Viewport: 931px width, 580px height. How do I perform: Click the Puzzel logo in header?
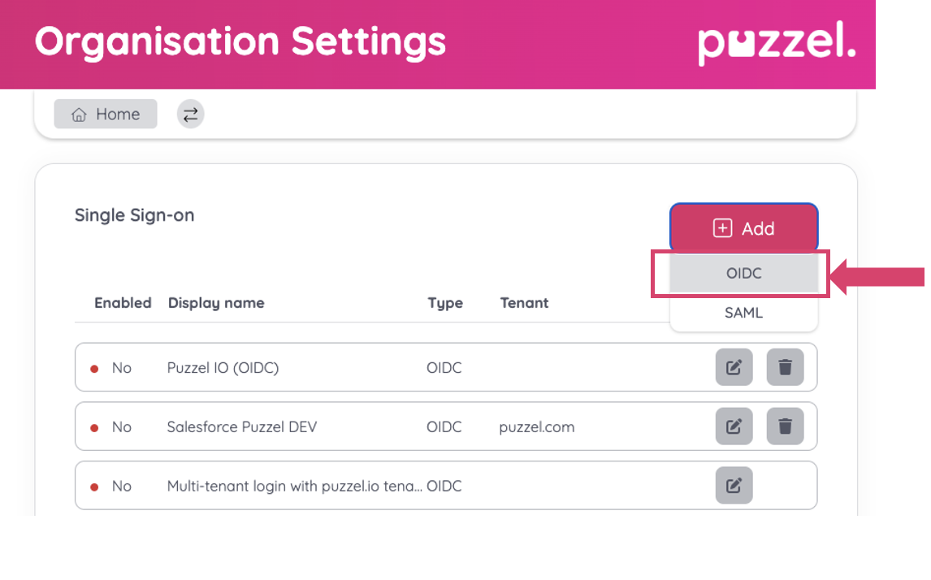pos(776,44)
